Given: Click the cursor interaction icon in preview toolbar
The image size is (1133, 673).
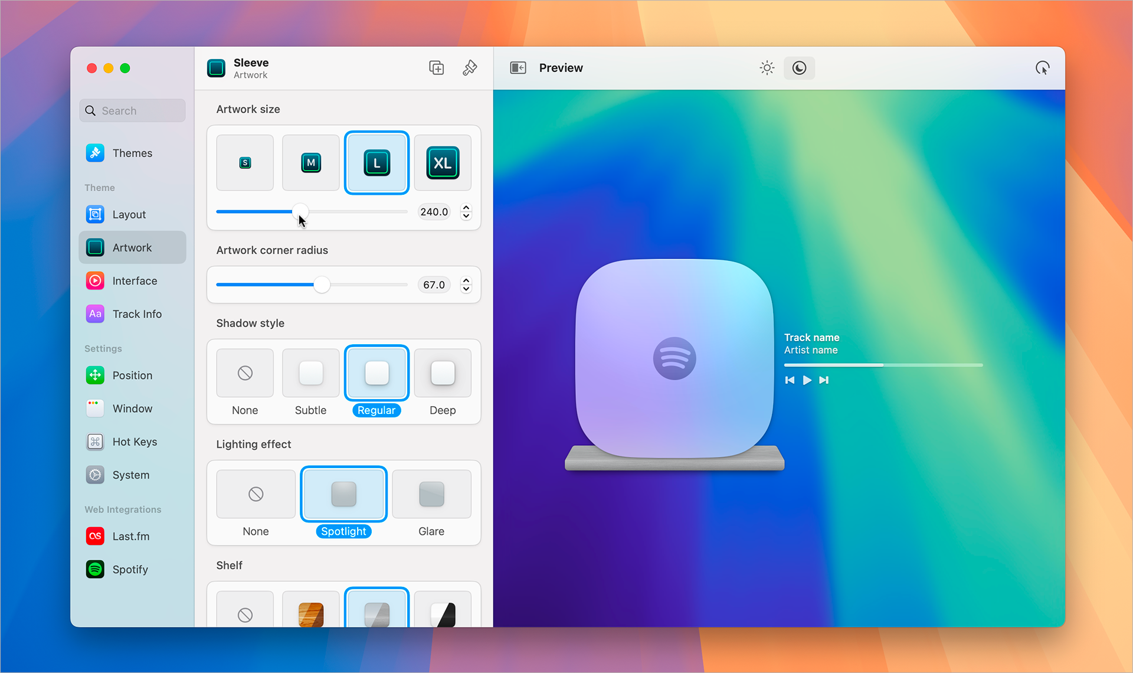Looking at the screenshot, I should (x=1043, y=68).
